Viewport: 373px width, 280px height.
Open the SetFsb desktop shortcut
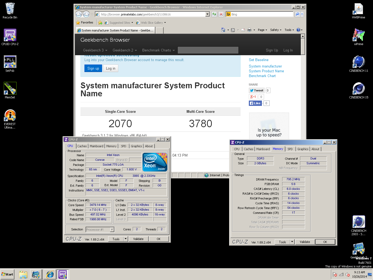[10, 64]
